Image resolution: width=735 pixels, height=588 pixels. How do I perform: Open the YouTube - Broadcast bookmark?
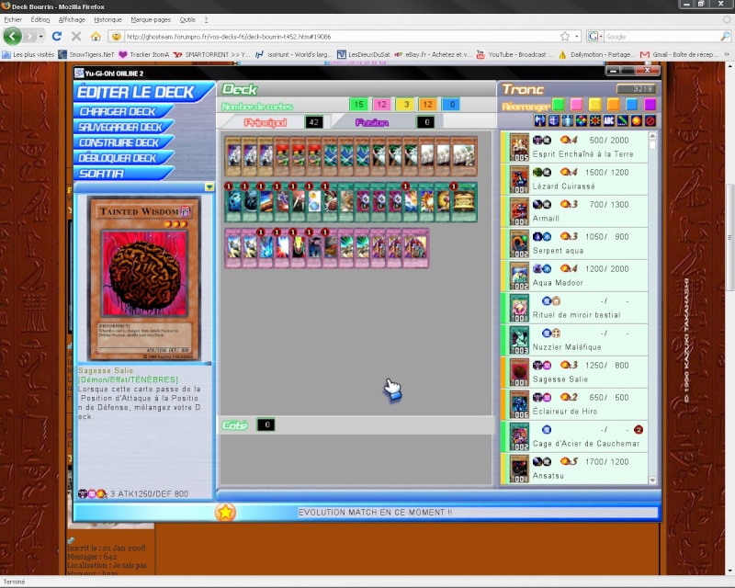pos(514,54)
